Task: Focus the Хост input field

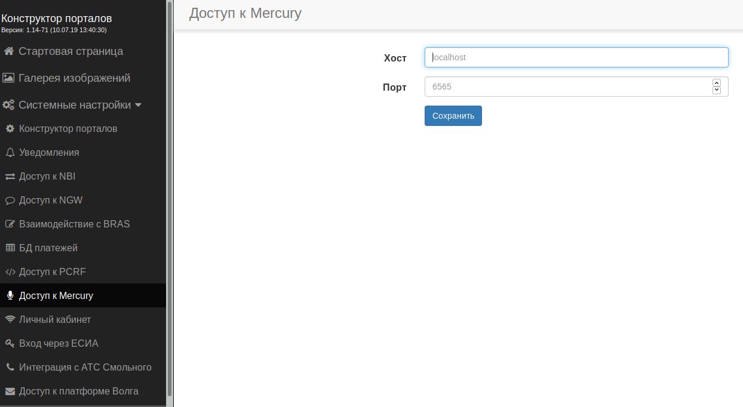Action: 576,57
